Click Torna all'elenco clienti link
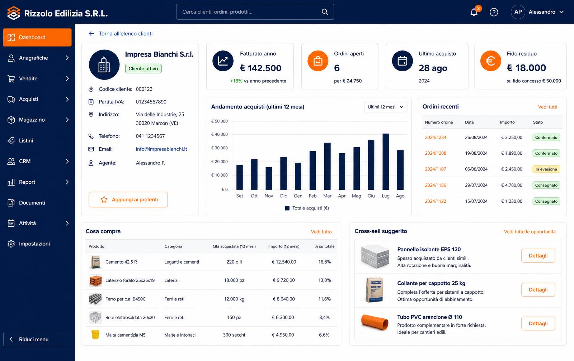Screen dimensions: 574x361 [x=126, y=34]
